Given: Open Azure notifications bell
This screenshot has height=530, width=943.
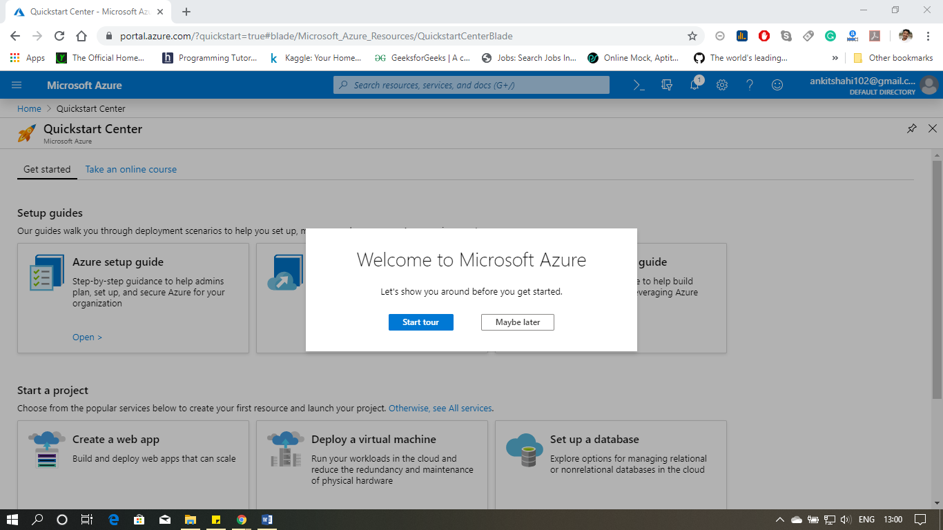Looking at the screenshot, I should coord(695,85).
